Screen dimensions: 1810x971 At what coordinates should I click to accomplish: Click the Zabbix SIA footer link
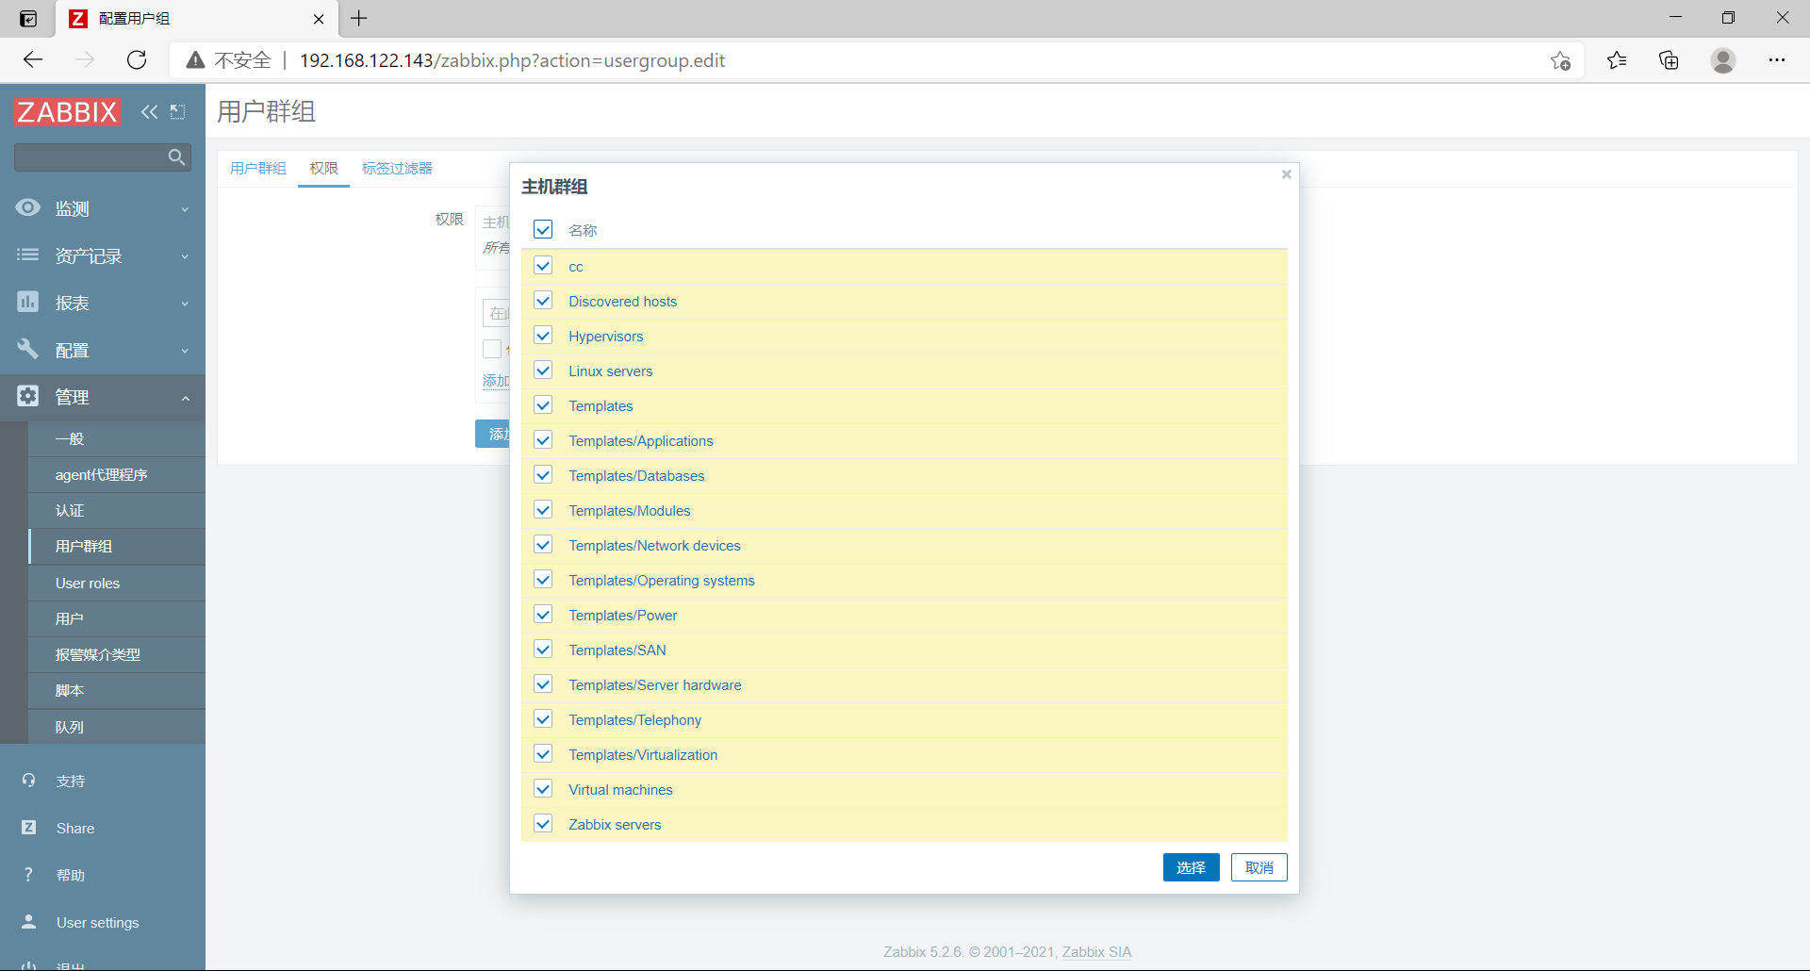click(1096, 952)
